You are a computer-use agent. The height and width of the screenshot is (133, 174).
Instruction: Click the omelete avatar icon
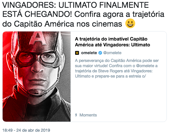point(77,53)
